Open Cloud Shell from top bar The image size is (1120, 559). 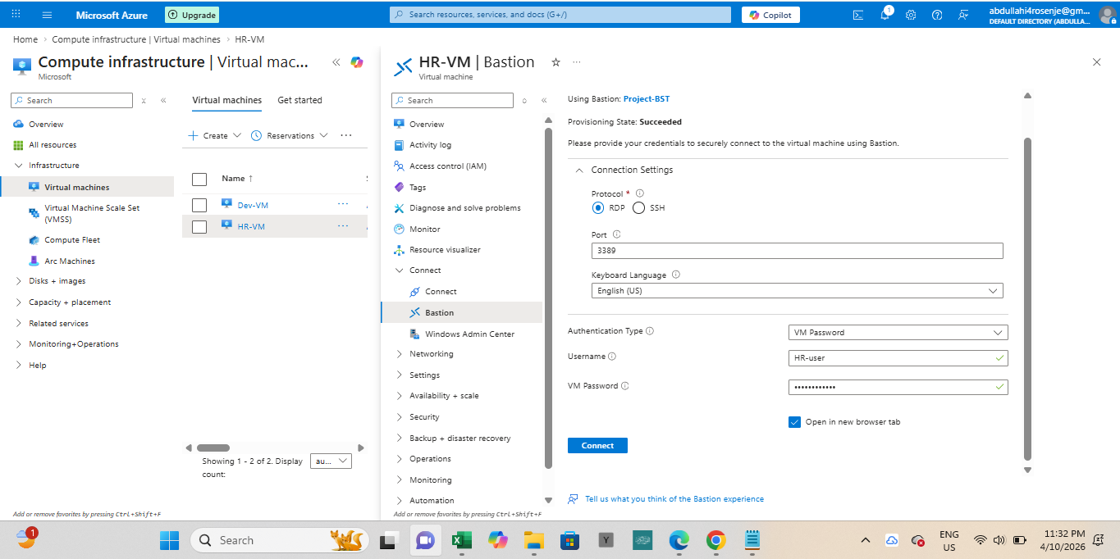tap(858, 15)
